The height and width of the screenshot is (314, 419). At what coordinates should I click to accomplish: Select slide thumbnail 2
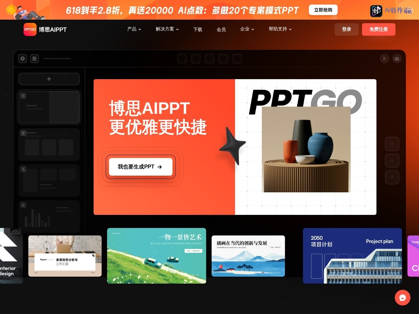[x=49, y=144]
